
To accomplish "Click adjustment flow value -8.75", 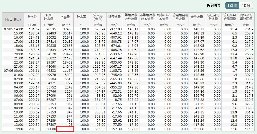I will 118,100.
